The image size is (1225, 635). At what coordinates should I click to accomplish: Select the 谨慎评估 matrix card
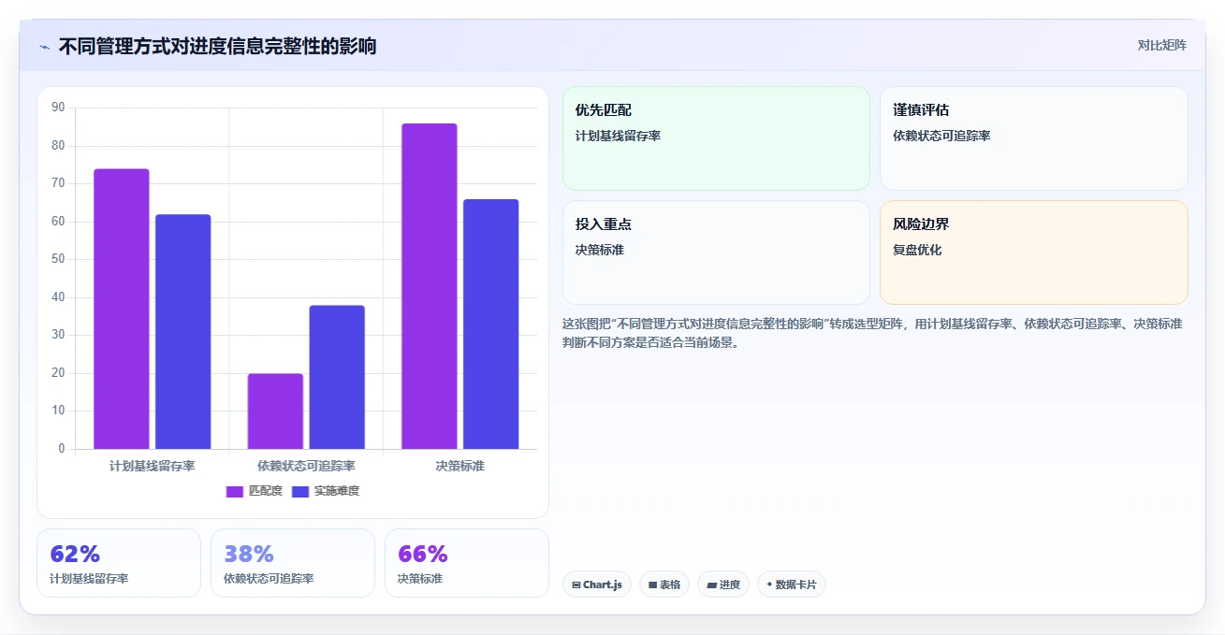(1034, 138)
